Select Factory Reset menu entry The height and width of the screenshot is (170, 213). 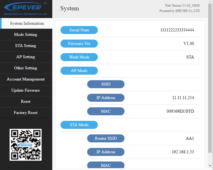[x=26, y=113]
